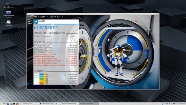The height and width of the screenshot is (105, 186).
Task: Pick the orange ОРАНЖЕВЫЙ EXO palette swatch
Action: tap(41, 83)
